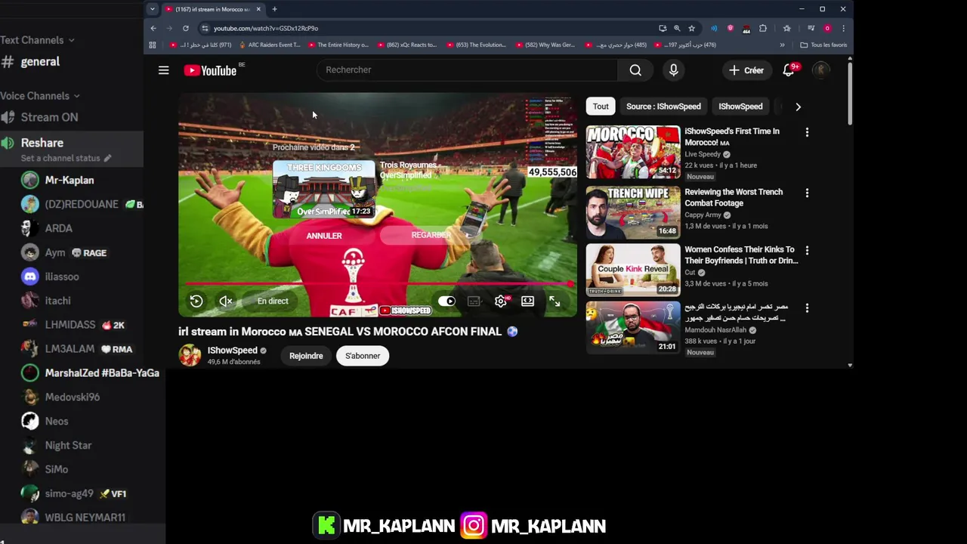
Task: Open Trench Wipe video thumbnail
Action: (633, 212)
